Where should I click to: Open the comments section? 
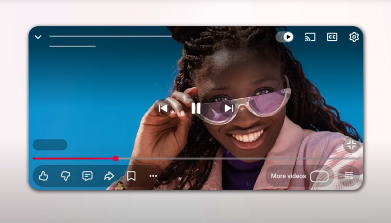click(x=88, y=176)
